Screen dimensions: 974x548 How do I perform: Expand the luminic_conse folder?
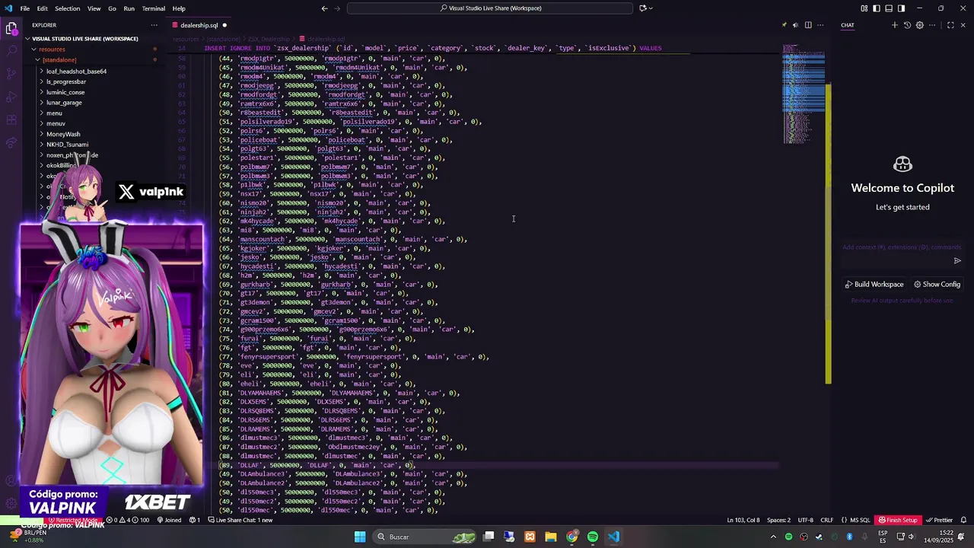65,92
